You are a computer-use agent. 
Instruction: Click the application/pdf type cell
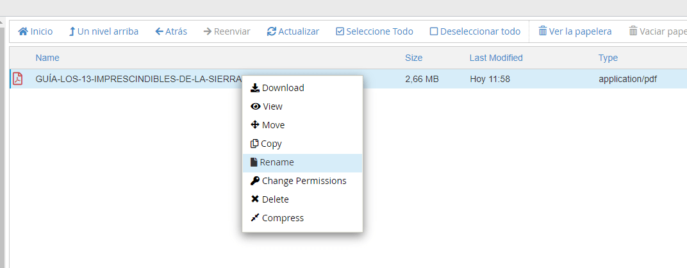tap(627, 80)
